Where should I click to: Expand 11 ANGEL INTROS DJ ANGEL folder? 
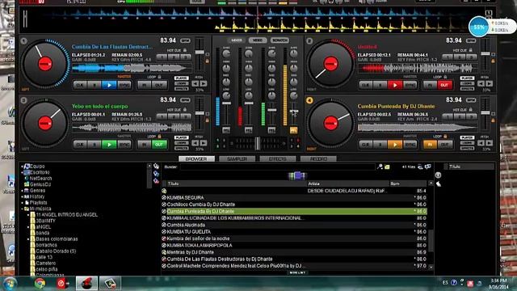(x=28, y=214)
